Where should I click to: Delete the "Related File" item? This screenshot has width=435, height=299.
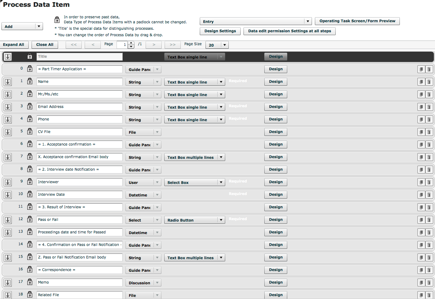[x=429, y=295]
